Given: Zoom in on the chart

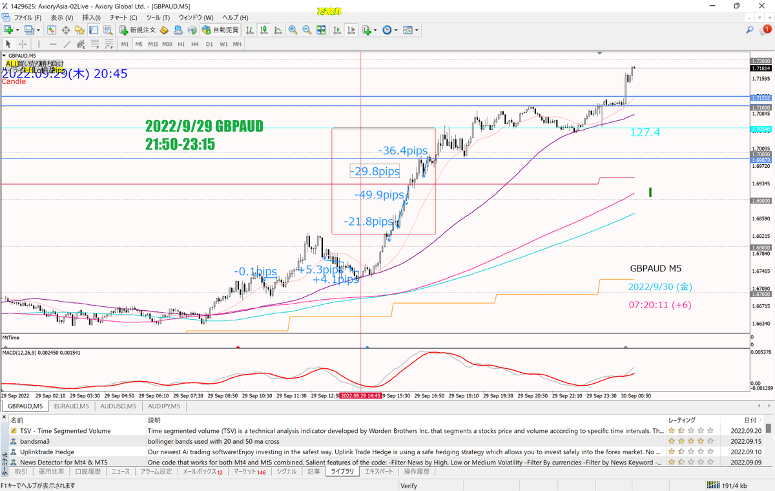Looking at the screenshot, I should 293,30.
